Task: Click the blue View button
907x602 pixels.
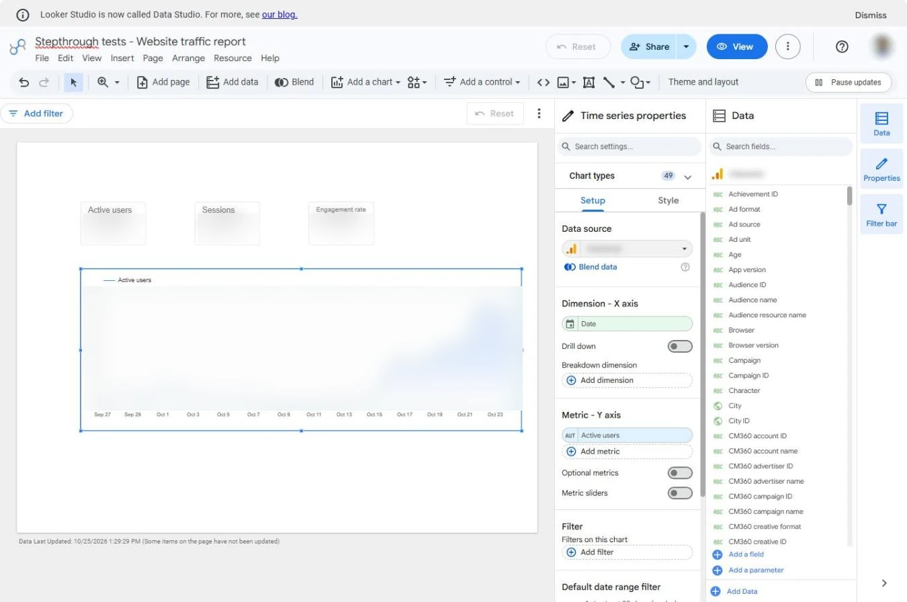Action: [737, 46]
